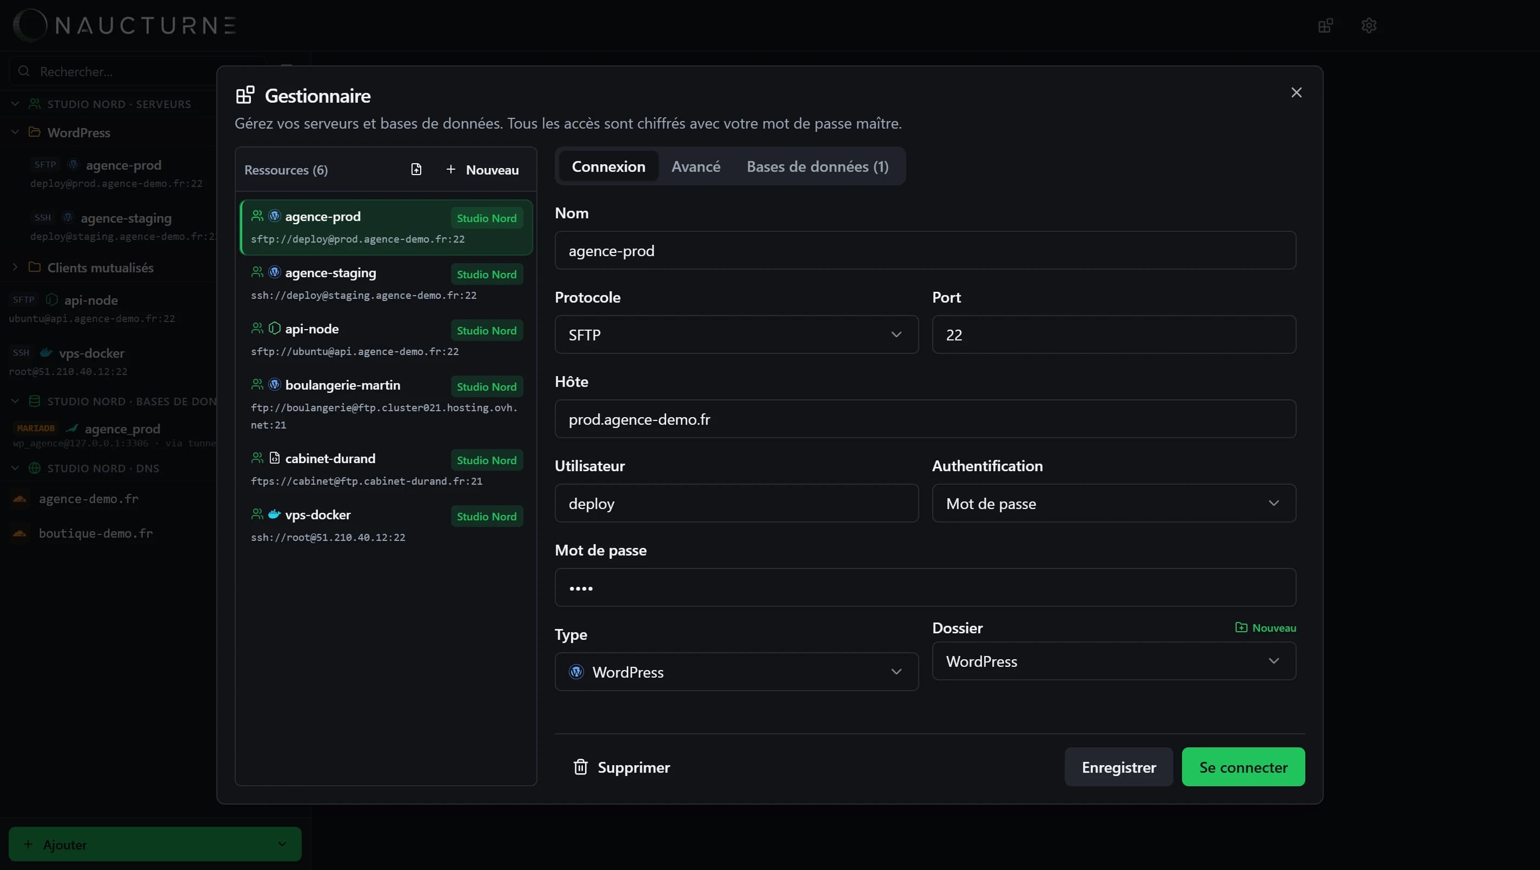Close the Gestionnaire dialog
The width and height of the screenshot is (1540, 870).
click(x=1296, y=92)
